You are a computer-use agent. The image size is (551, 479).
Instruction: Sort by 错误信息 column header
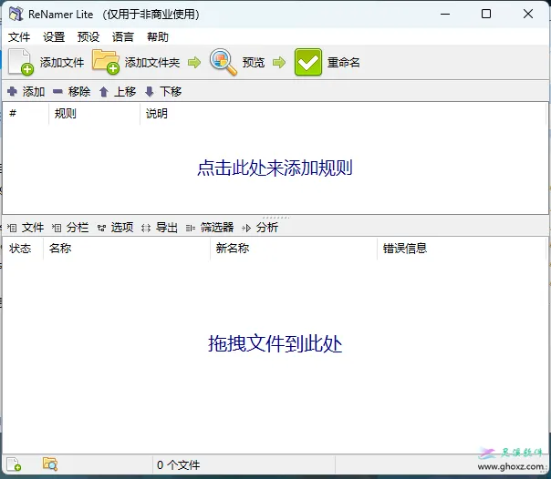click(x=462, y=249)
